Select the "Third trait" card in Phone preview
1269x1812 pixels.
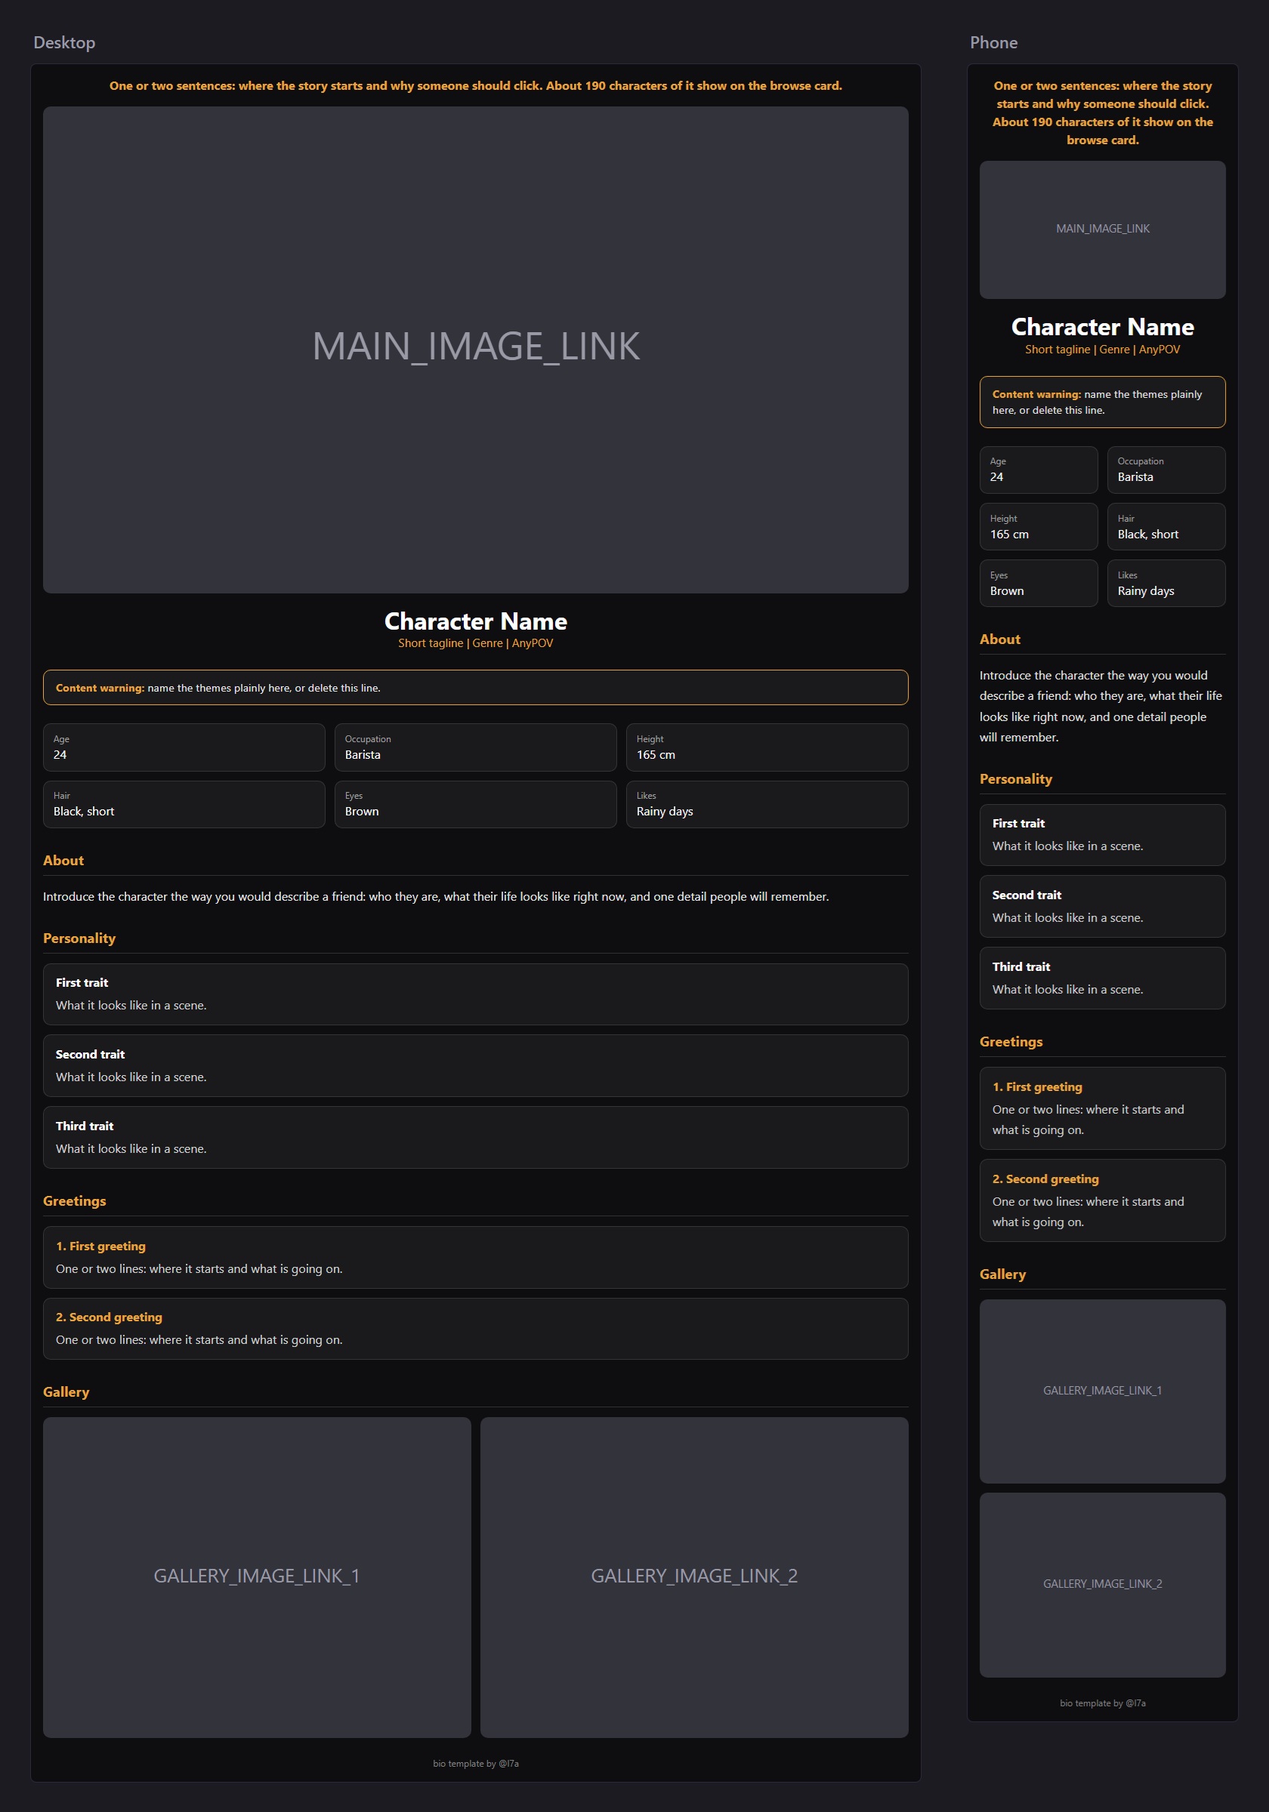[x=1102, y=978]
